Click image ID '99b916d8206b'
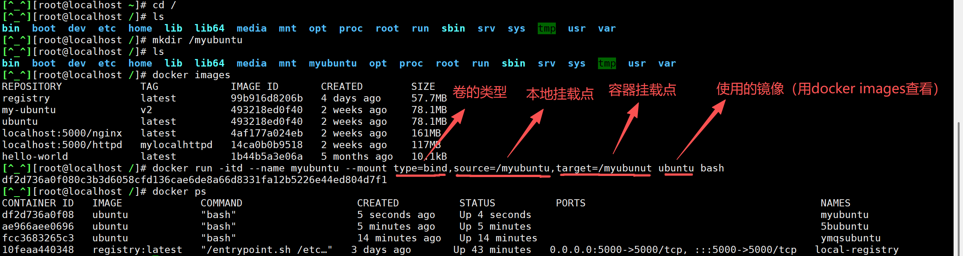Image resolution: width=963 pixels, height=256 pixels. click(267, 98)
